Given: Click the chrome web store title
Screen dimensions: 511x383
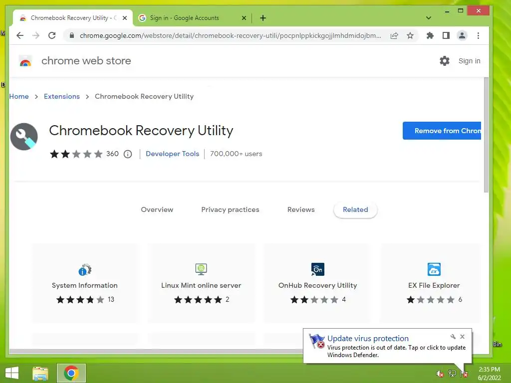Looking at the screenshot, I should click(x=86, y=60).
